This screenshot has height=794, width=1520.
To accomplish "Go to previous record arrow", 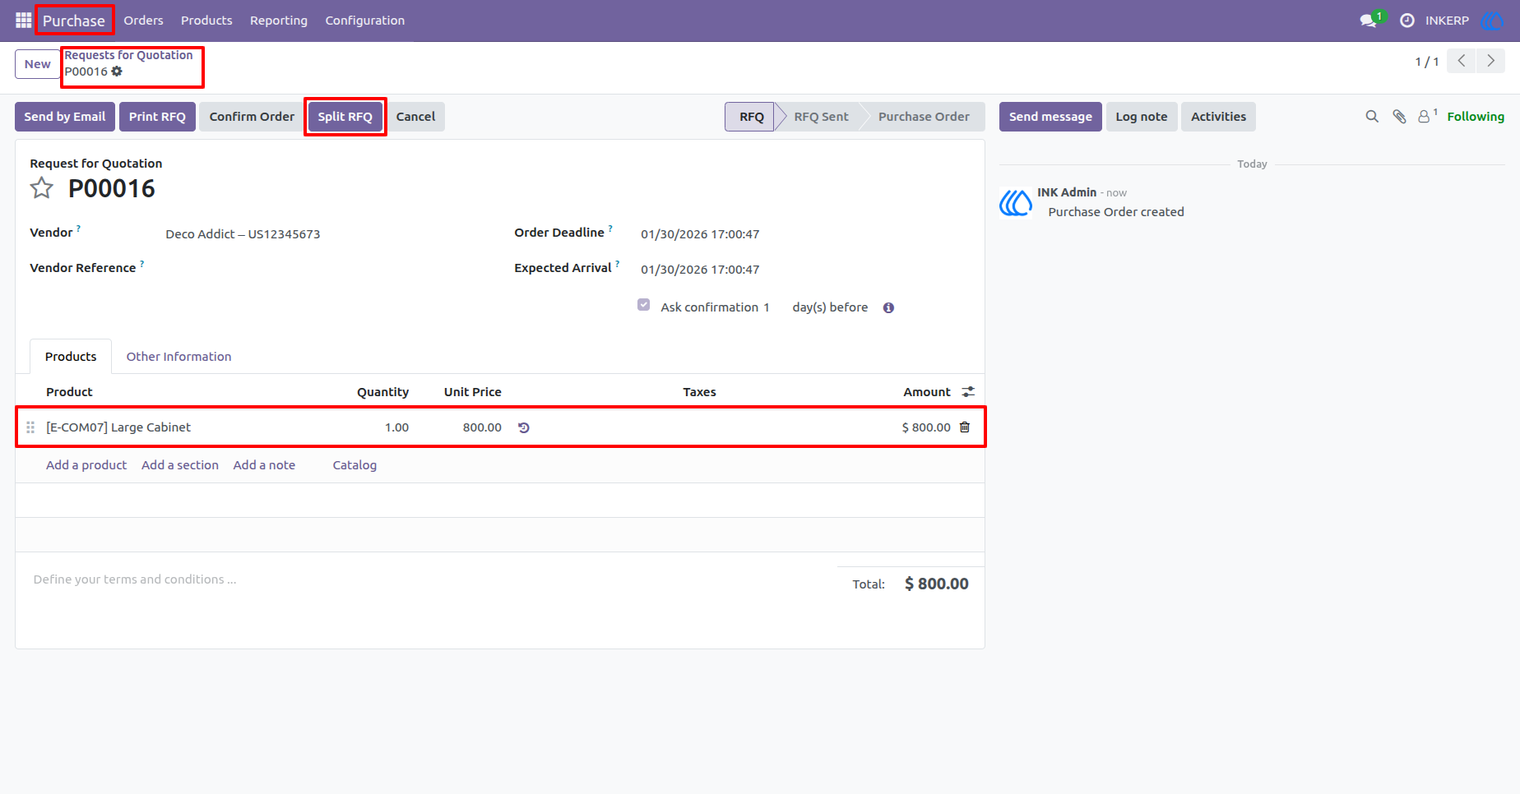I will click(1462, 61).
